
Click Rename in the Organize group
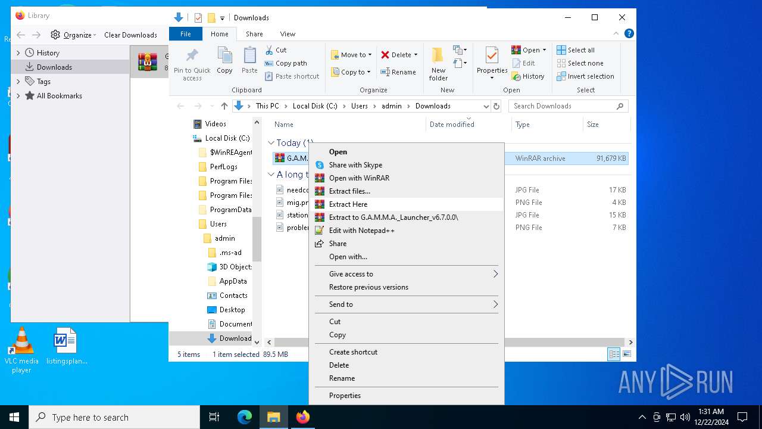398,72
